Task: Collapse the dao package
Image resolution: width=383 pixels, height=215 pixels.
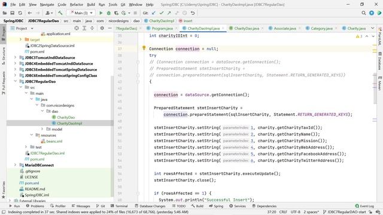Action: coord(42,111)
